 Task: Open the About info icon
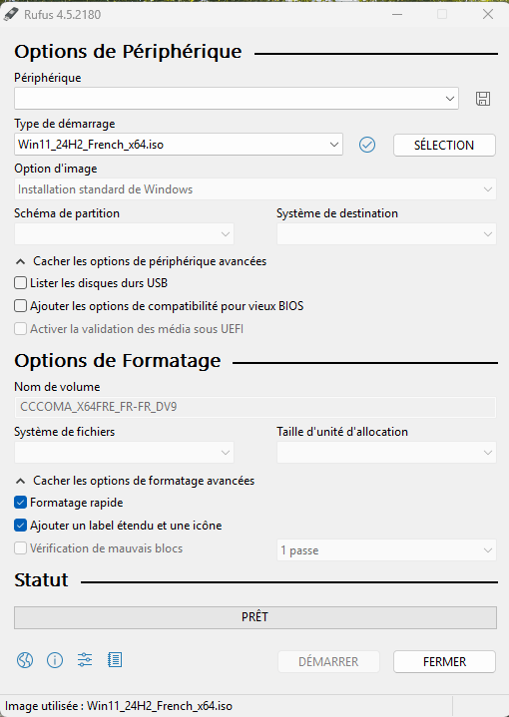click(x=55, y=660)
